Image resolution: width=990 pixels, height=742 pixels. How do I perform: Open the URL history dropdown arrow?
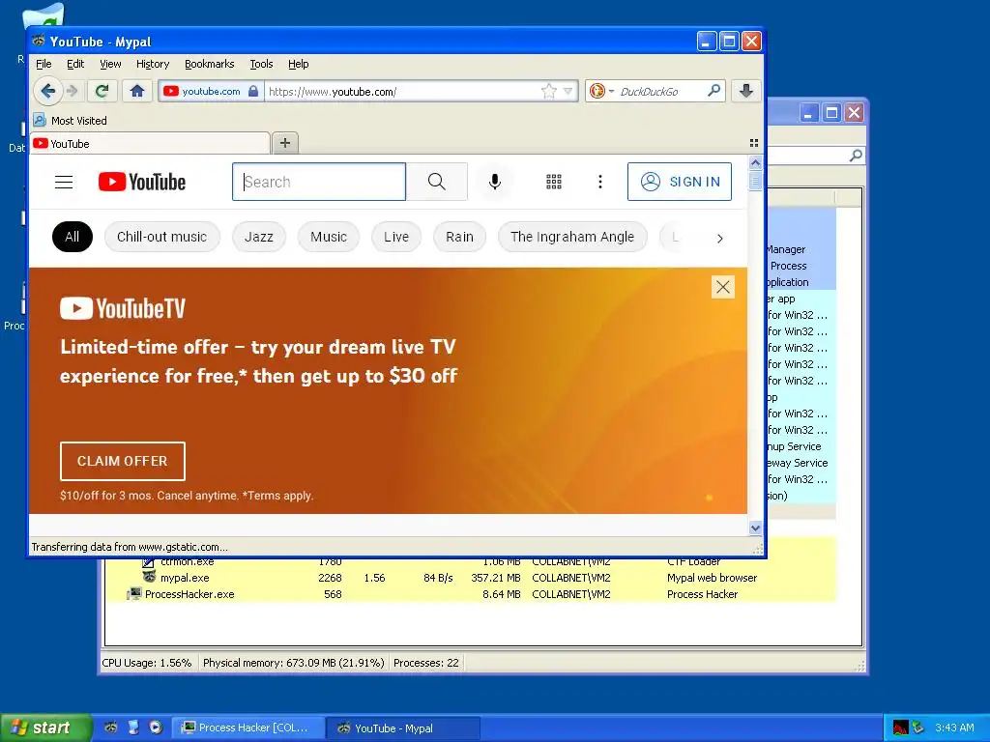point(568,92)
